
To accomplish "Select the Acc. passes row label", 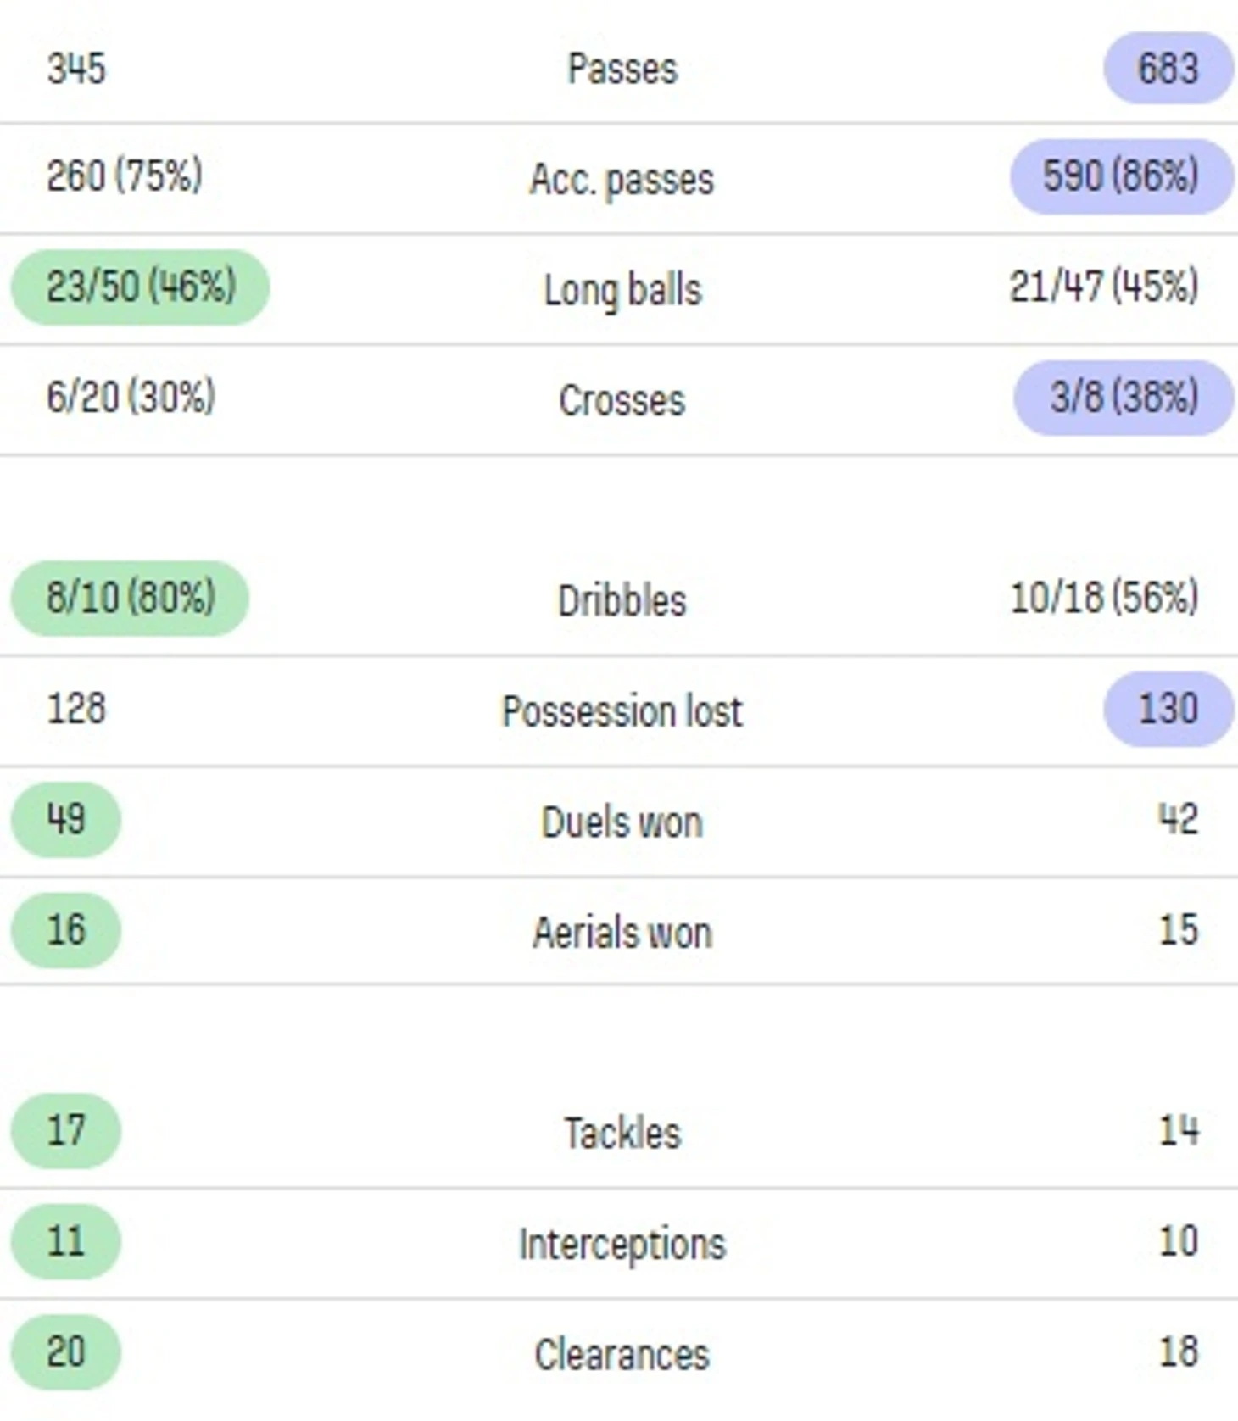I will (622, 179).
